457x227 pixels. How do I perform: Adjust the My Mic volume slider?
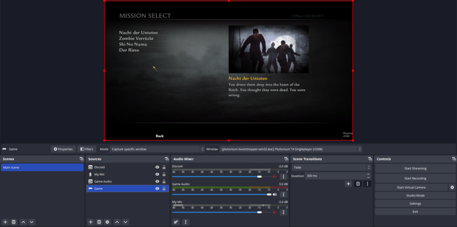(259, 212)
